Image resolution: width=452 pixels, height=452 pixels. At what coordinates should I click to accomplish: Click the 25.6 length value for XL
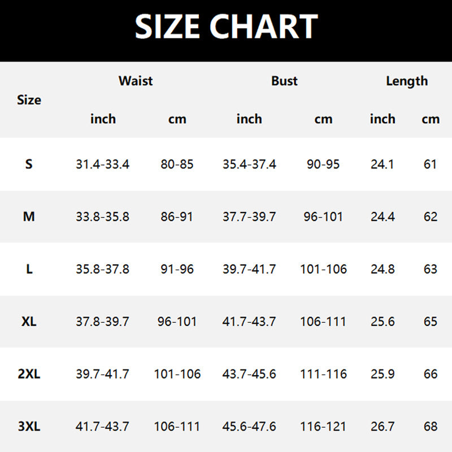[383, 321]
